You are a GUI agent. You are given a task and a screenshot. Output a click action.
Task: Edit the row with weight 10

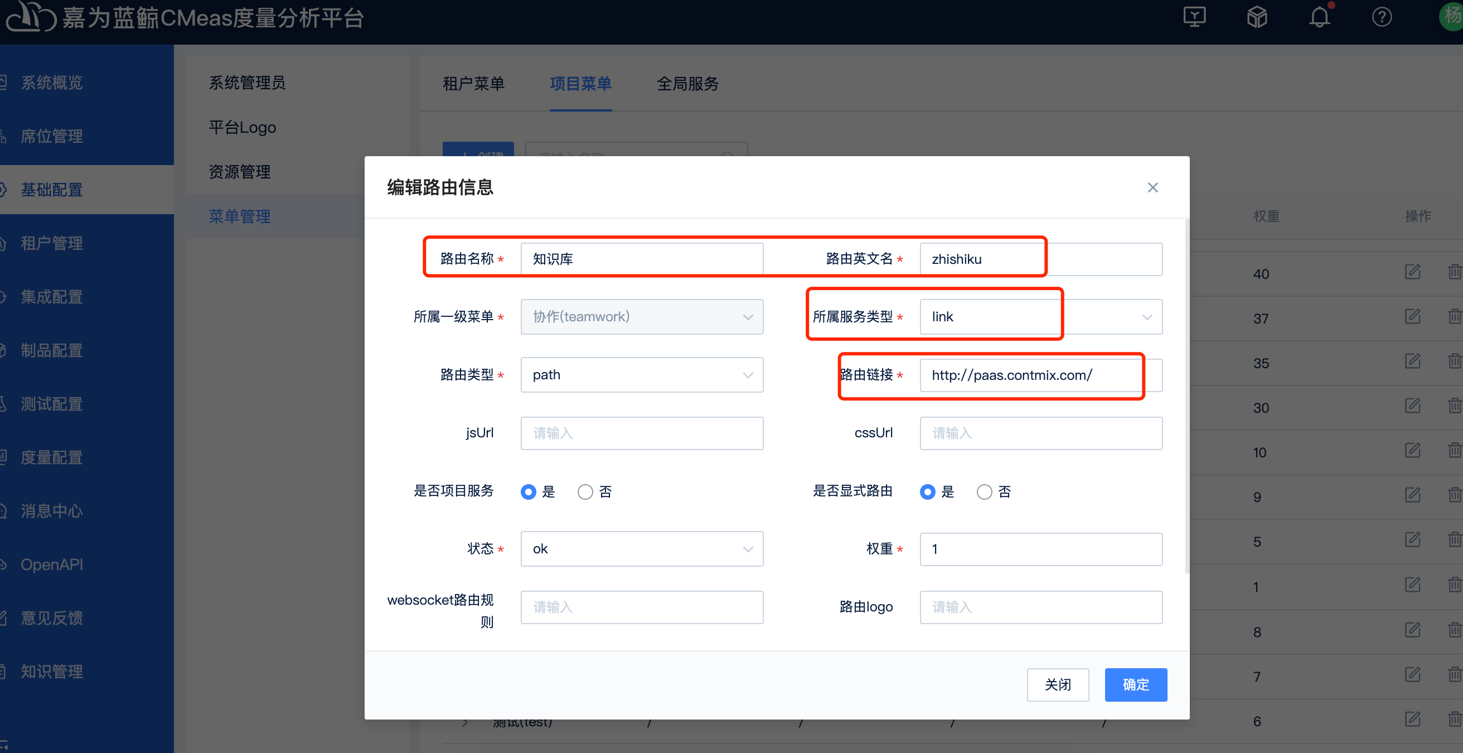tap(1412, 451)
